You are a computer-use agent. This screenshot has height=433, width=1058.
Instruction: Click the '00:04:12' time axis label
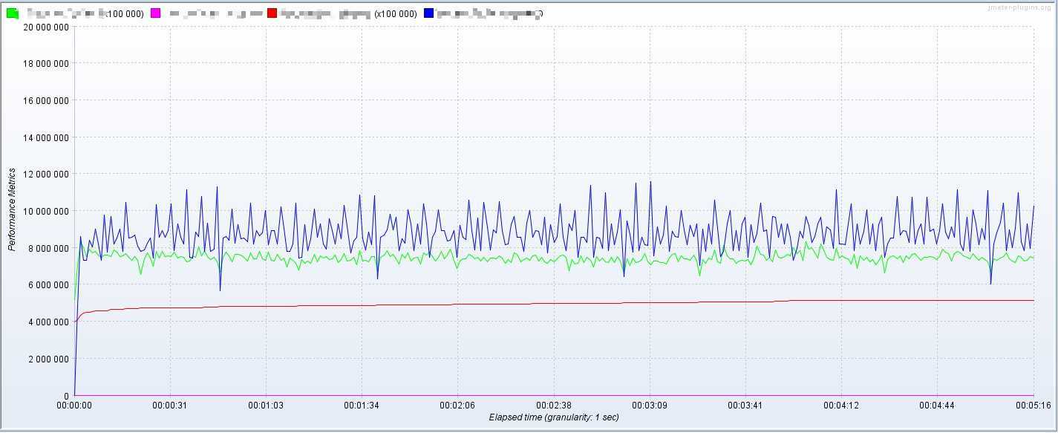[x=842, y=406]
